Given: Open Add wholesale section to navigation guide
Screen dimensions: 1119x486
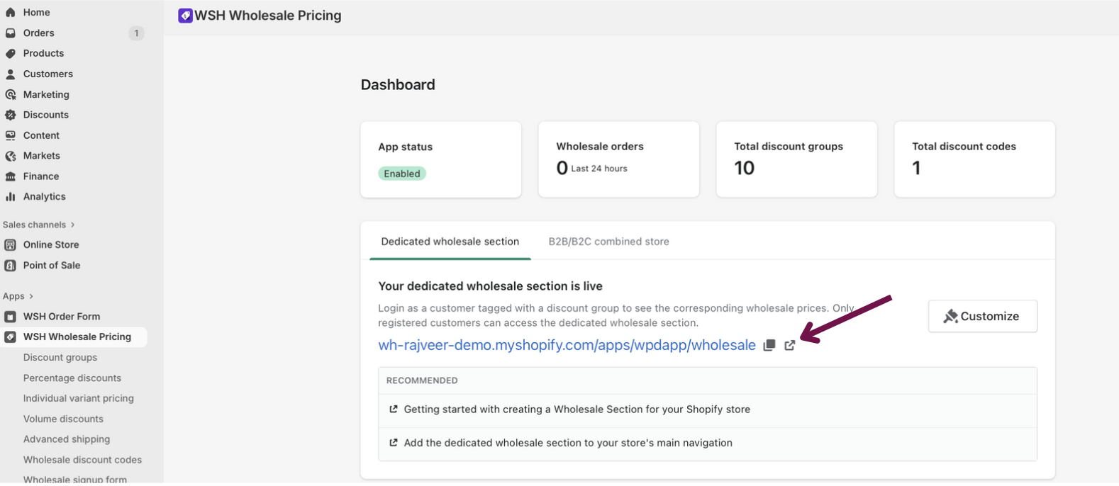Looking at the screenshot, I should pyautogui.click(x=567, y=443).
